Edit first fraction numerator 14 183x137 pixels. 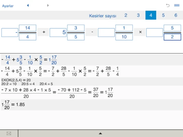(x=27, y=28)
